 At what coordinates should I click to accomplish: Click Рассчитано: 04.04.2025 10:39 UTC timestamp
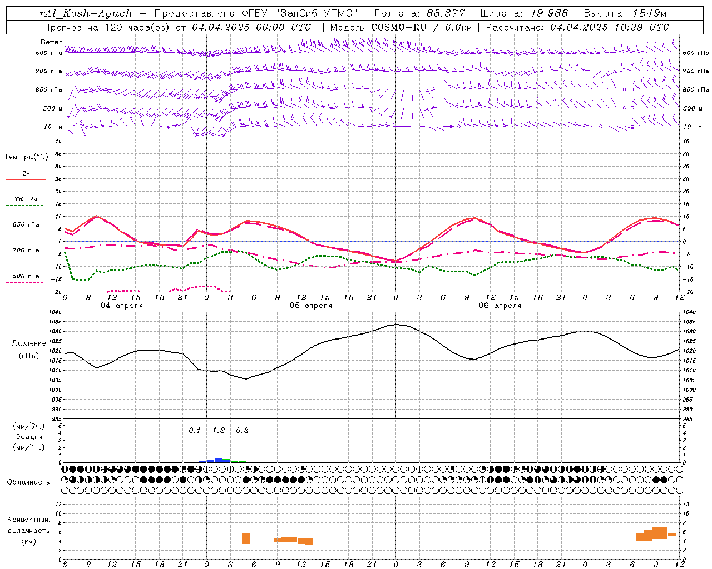pos(577,27)
